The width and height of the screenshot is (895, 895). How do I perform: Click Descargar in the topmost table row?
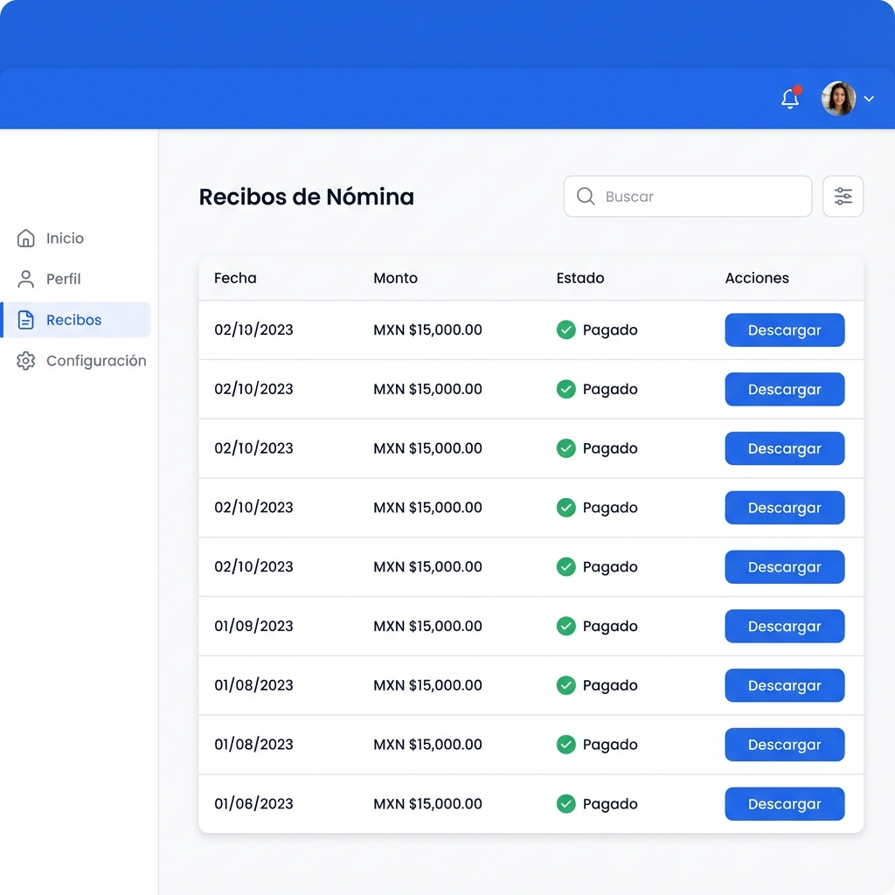click(784, 330)
